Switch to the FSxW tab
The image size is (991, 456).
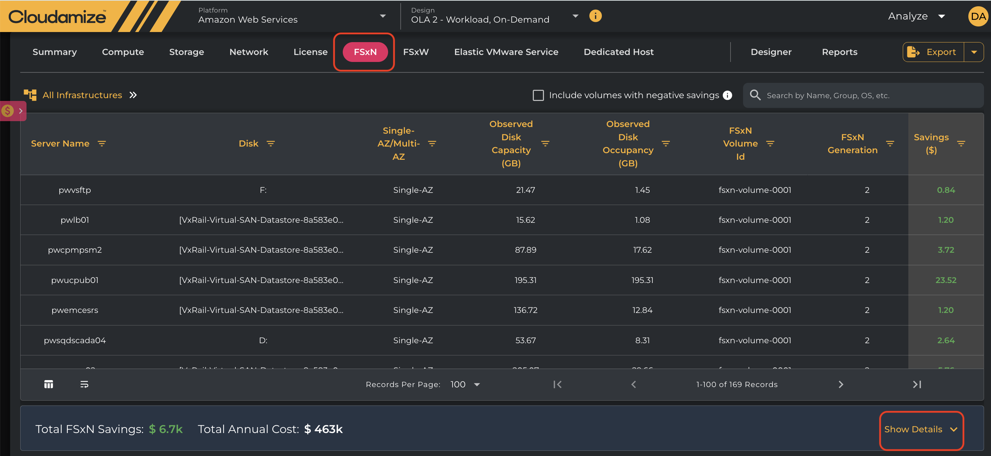[416, 52]
